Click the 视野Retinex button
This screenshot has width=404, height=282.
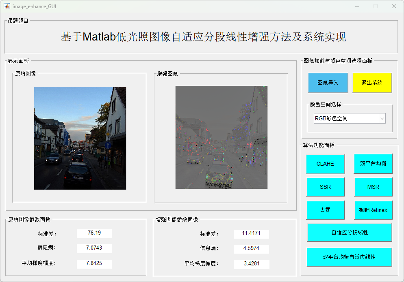pyautogui.click(x=373, y=210)
